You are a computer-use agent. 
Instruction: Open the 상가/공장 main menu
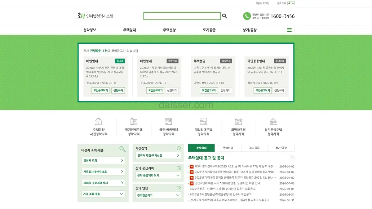250,30
